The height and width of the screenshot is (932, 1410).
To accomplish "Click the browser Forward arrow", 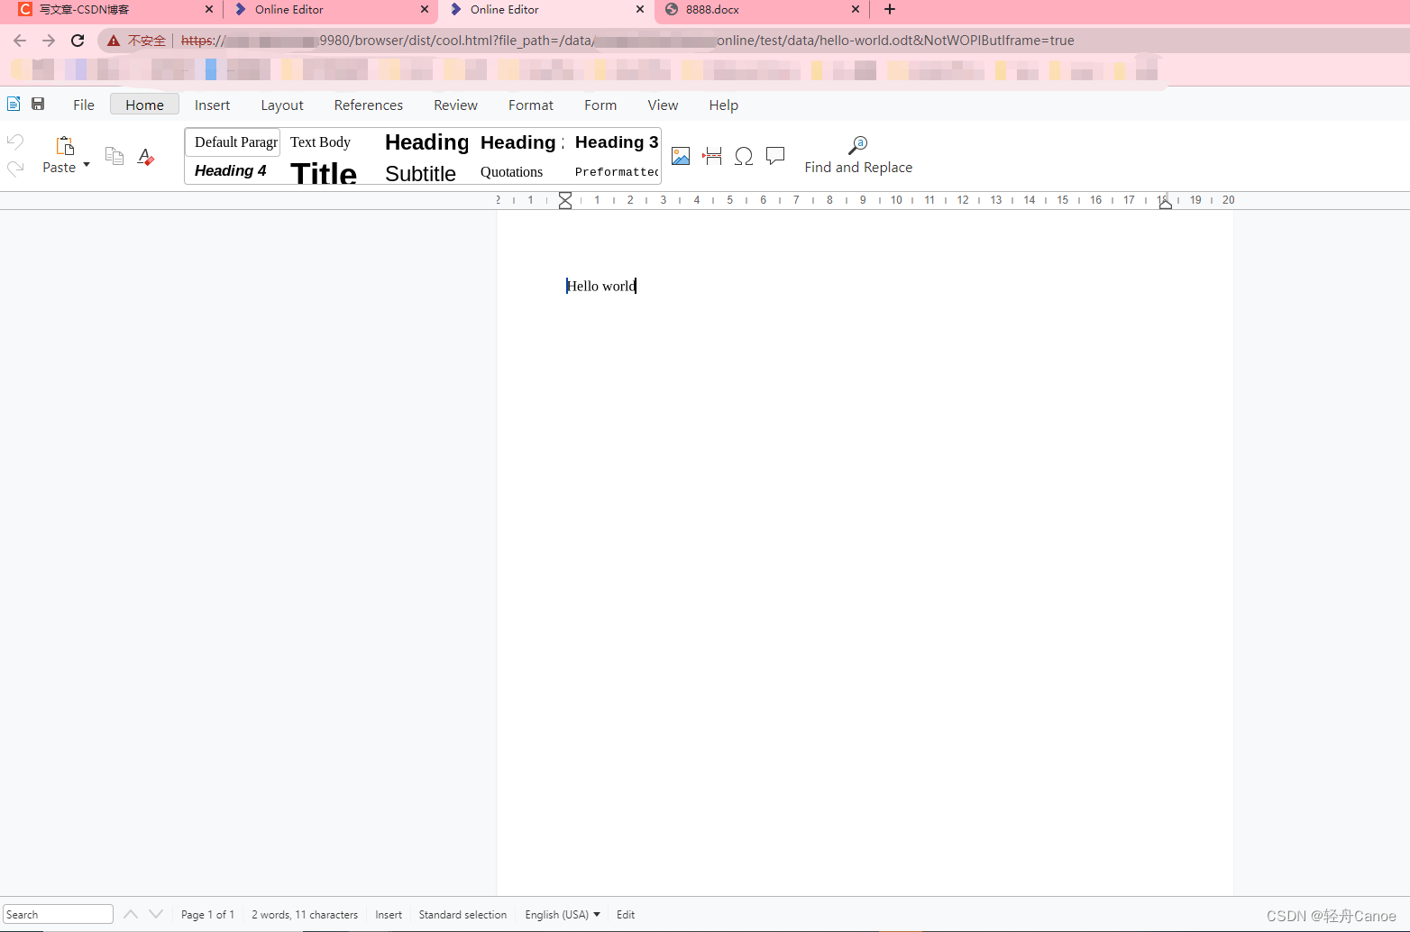I will pyautogui.click(x=49, y=41).
